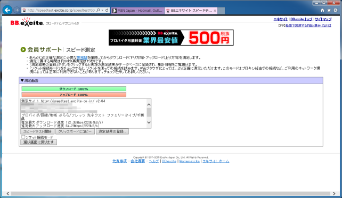This screenshot has height=198, width=342.
Task: Click the horizontal scrollbar left arrow
Action: click(7, 194)
